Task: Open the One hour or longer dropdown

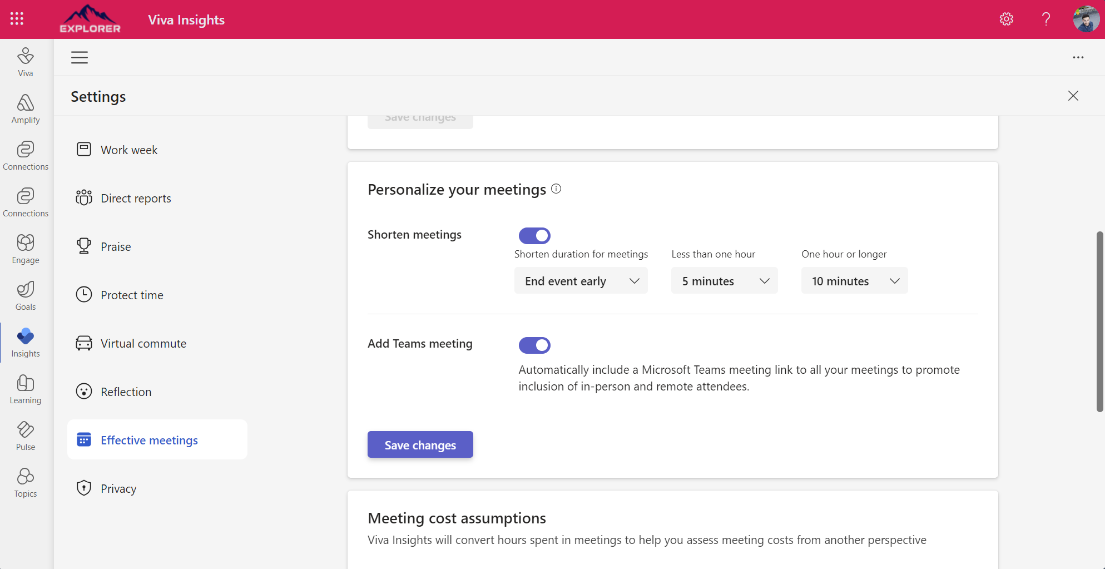Action: pos(854,280)
